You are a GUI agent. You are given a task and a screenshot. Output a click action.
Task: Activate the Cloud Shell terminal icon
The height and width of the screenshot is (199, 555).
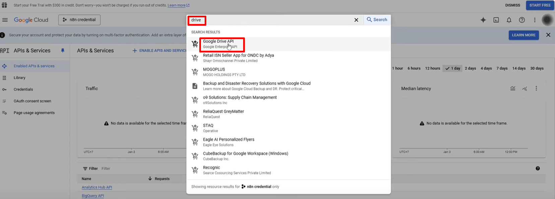[496, 20]
